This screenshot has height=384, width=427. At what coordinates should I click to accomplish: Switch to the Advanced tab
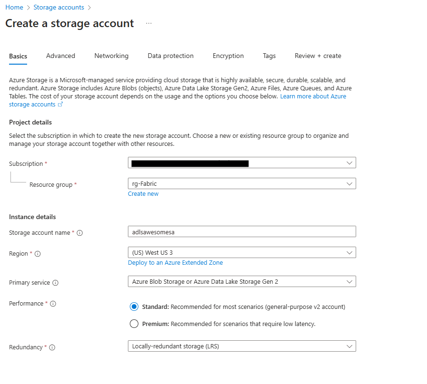pyautogui.click(x=60, y=56)
